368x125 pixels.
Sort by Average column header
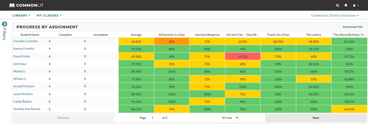pos(136,35)
